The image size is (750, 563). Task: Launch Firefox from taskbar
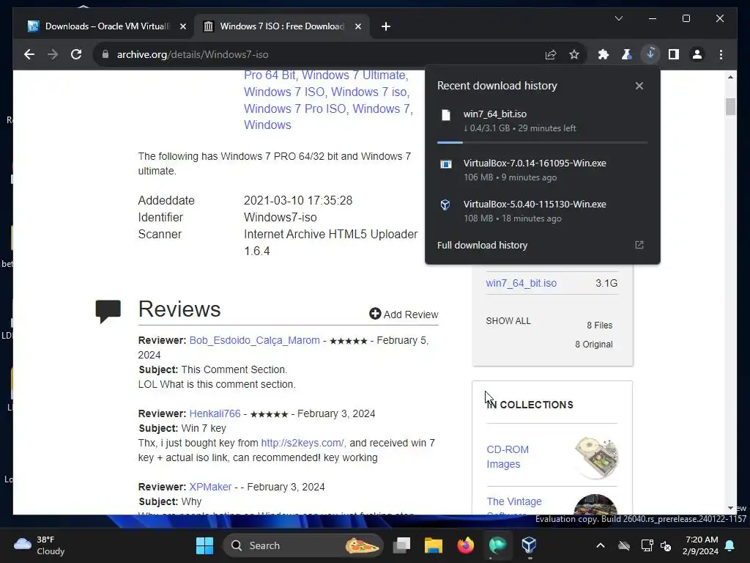465,545
